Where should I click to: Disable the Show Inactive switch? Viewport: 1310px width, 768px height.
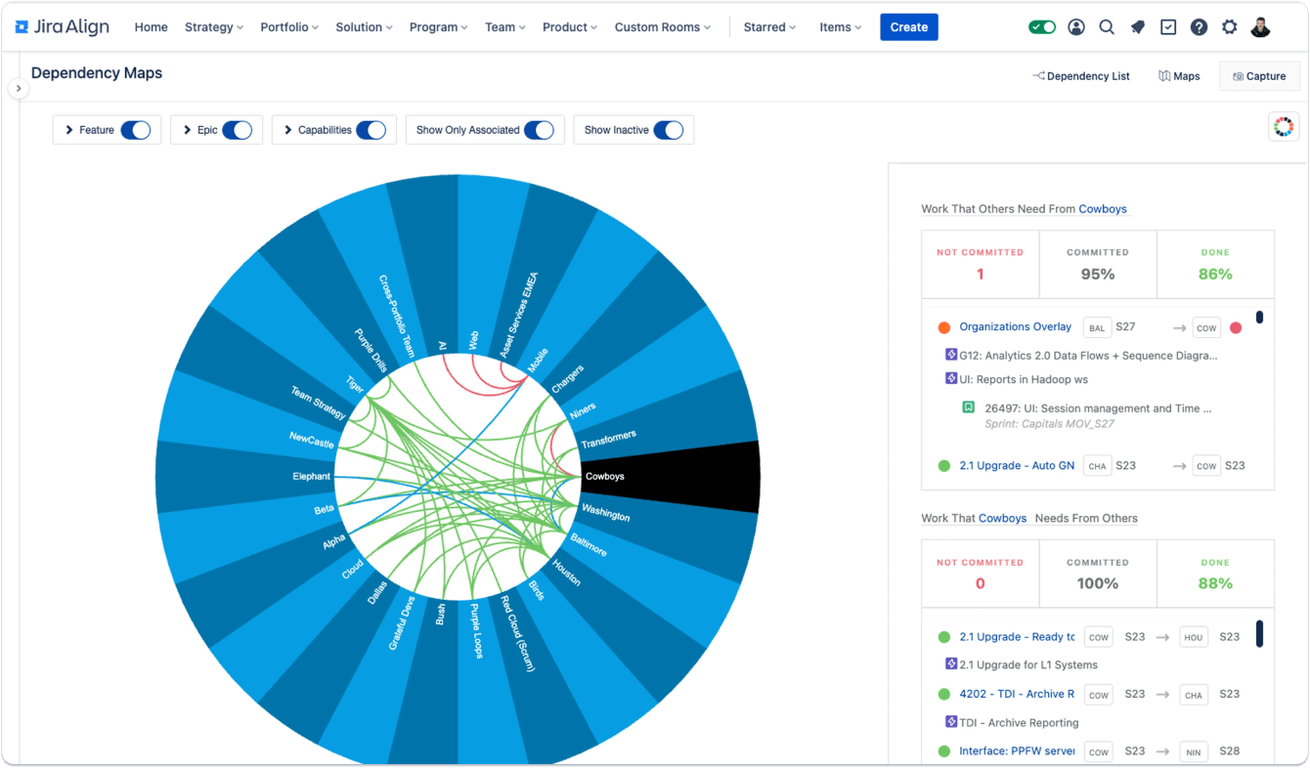668,130
